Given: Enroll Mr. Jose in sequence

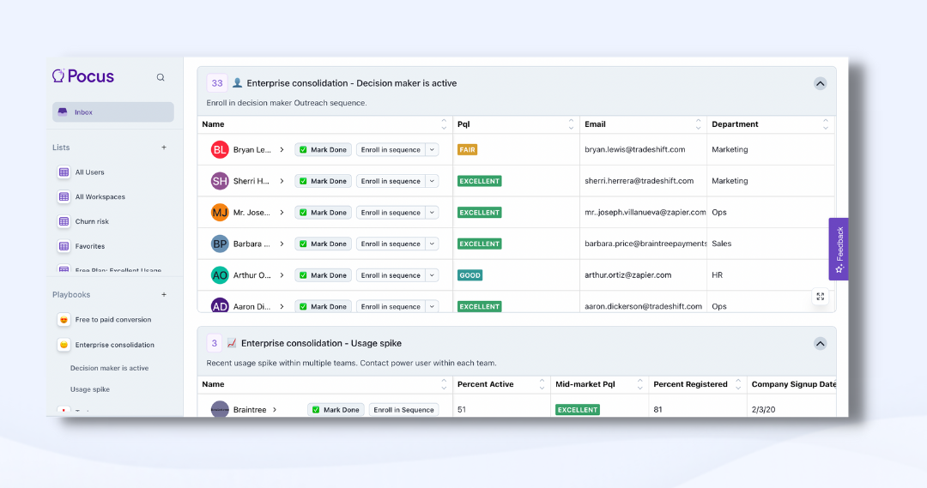Looking at the screenshot, I should click(391, 212).
